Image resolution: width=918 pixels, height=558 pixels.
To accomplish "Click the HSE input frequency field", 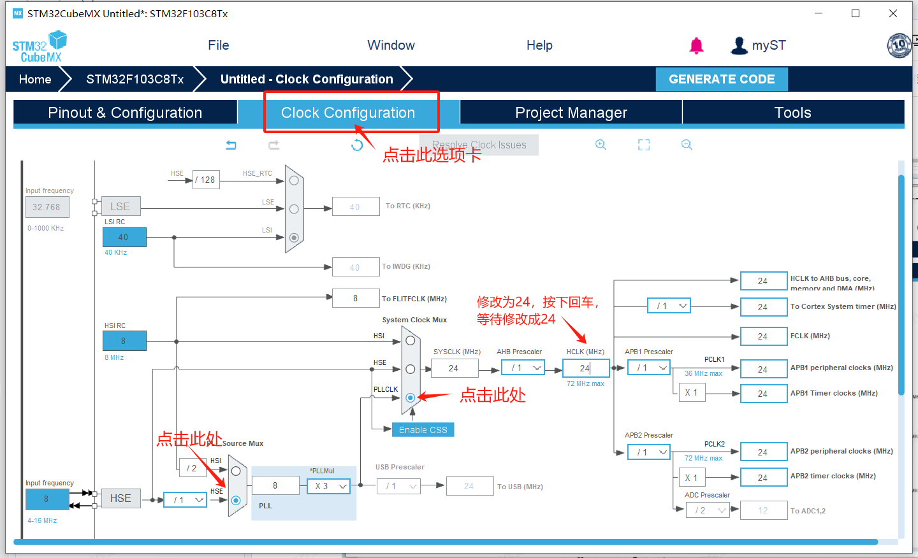I will click(47, 499).
